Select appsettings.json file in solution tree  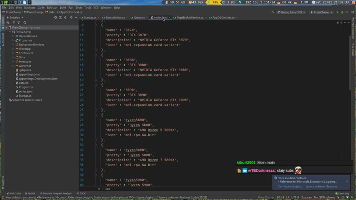pos(29,75)
